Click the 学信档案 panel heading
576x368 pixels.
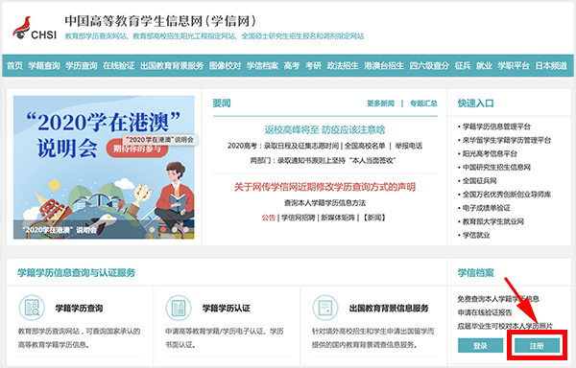pos(476,273)
